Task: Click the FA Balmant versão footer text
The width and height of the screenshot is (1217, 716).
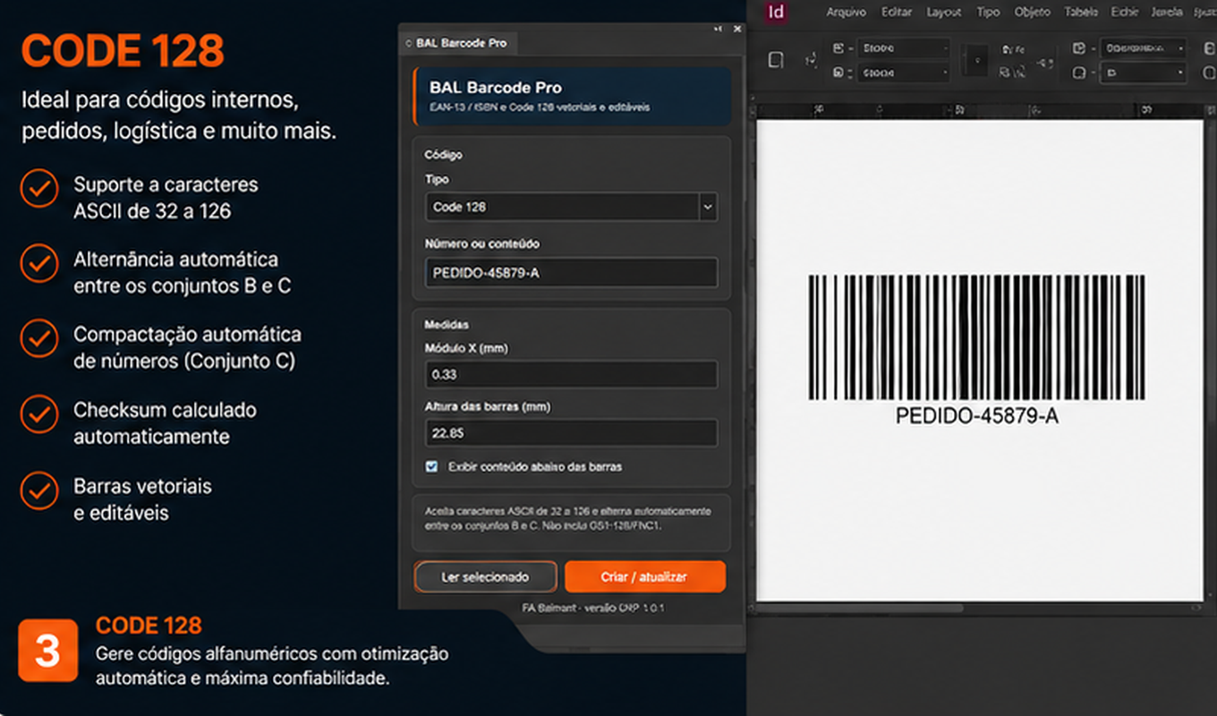Action: pyautogui.click(x=593, y=608)
